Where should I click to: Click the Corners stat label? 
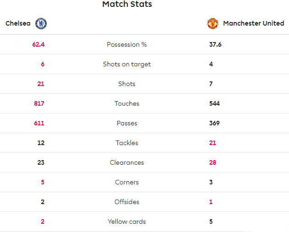pyautogui.click(x=127, y=182)
